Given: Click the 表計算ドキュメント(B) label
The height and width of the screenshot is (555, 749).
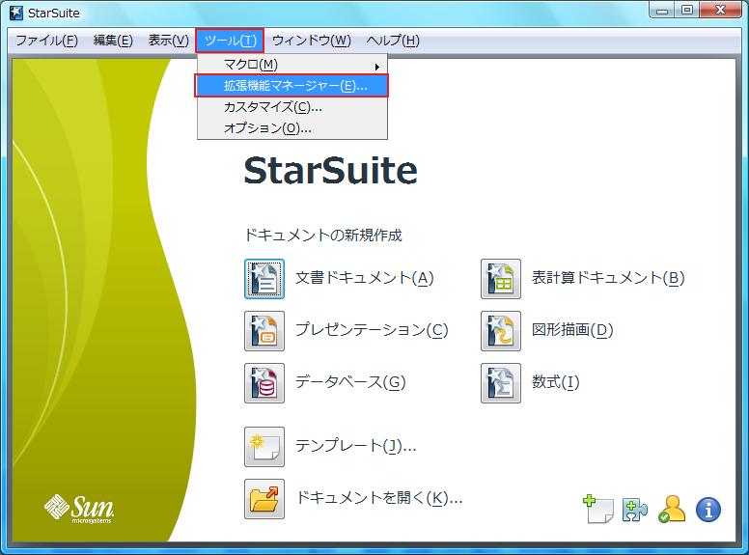Looking at the screenshot, I should click(x=608, y=278).
